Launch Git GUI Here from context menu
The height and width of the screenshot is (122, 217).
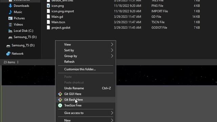(x=86, y=94)
